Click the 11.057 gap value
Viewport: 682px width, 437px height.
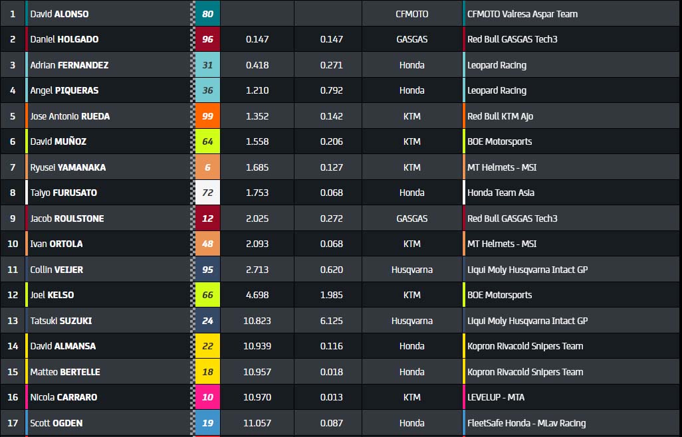click(x=257, y=423)
